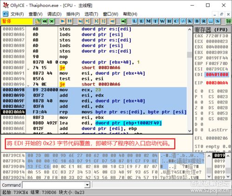232x196 pixels.
Task: Click the Close program X toolbar icon
Action: [x=52, y=21]
